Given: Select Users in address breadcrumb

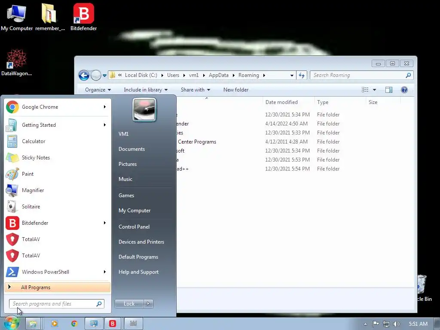Looking at the screenshot, I should tap(173, 75).
